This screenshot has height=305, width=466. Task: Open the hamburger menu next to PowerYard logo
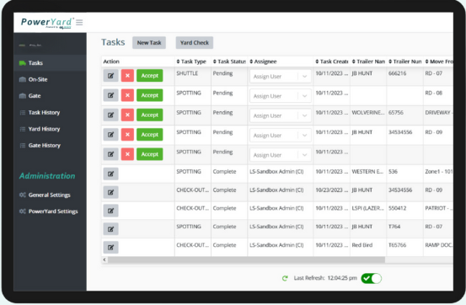click(x=79, y=22)
